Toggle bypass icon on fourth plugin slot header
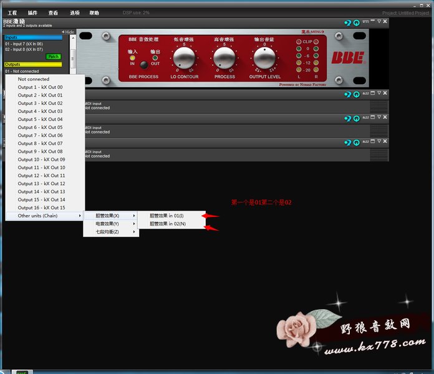Viewport: 434px width, 374px height. pos(348,143)
